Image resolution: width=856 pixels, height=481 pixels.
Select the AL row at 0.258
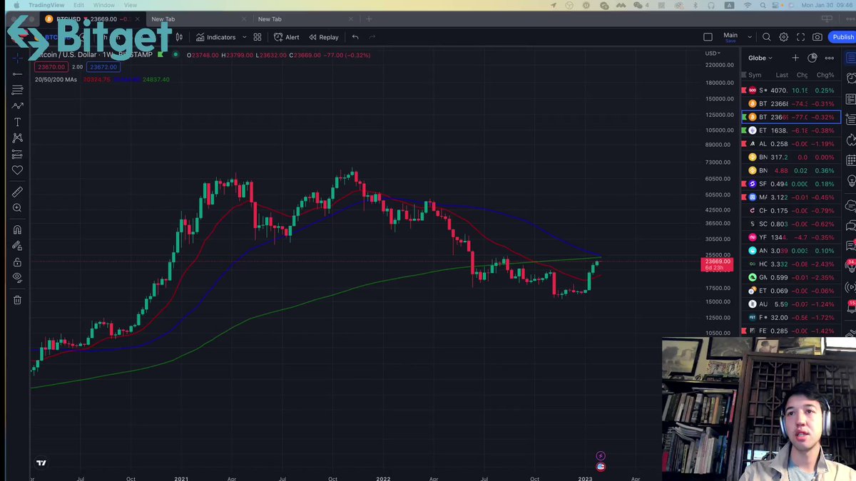click(790, 144)
